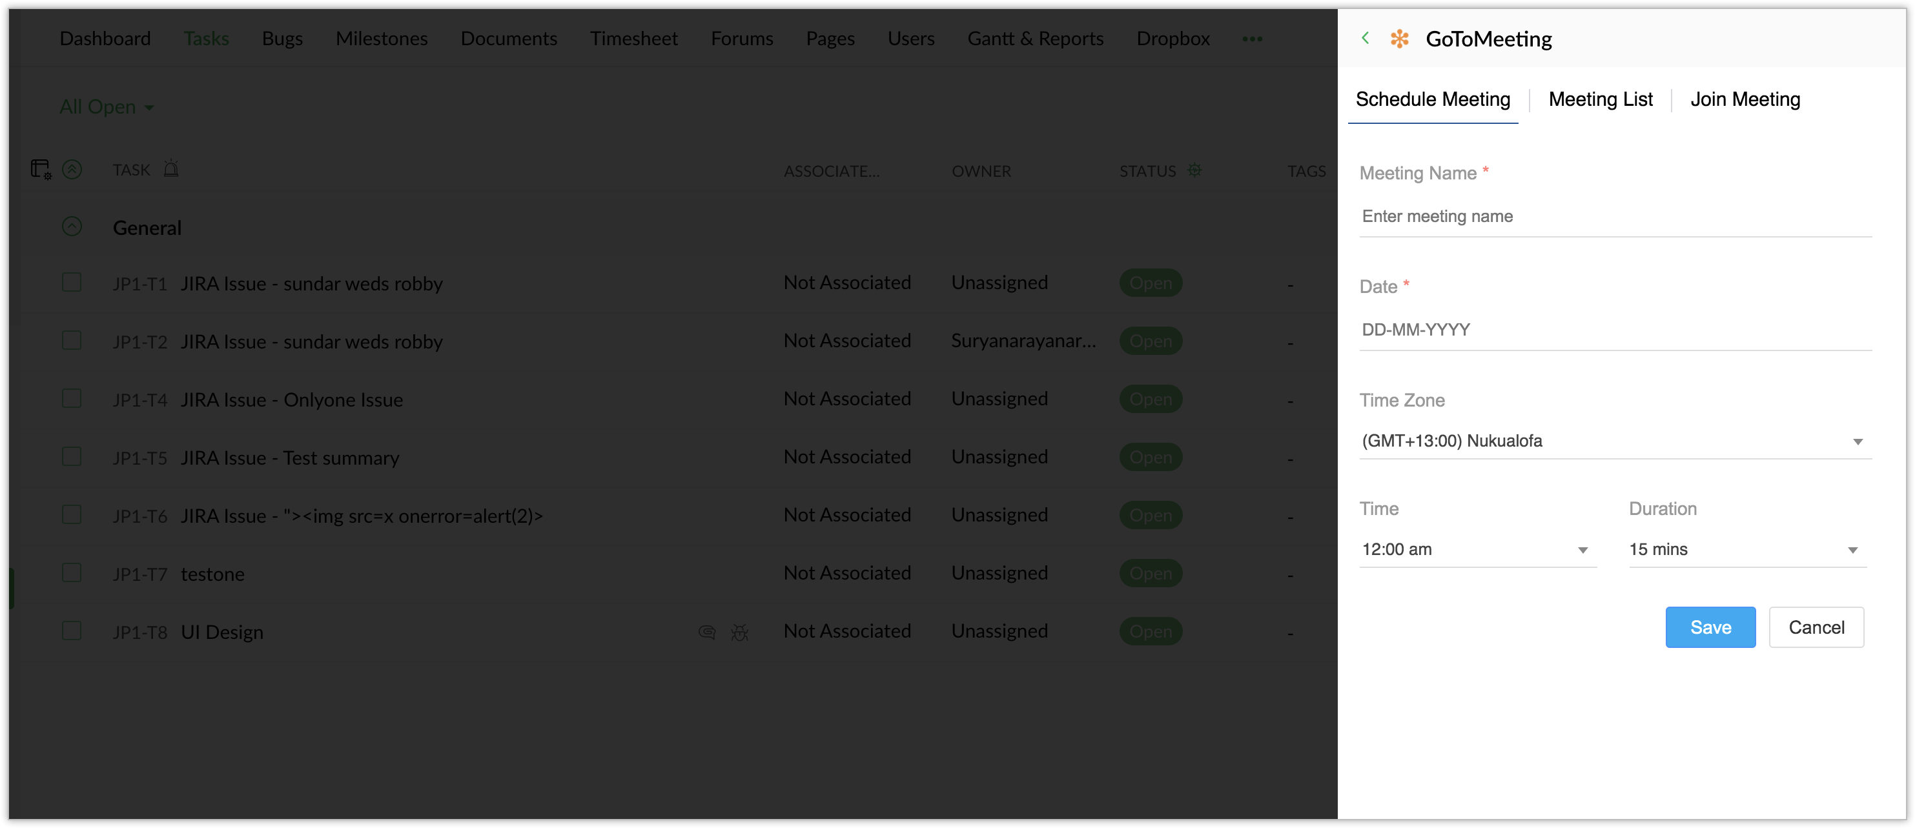Click the back arrow beside GoToMeeting
Viewport: 1915px width, 828px height.
[1365, 38]
